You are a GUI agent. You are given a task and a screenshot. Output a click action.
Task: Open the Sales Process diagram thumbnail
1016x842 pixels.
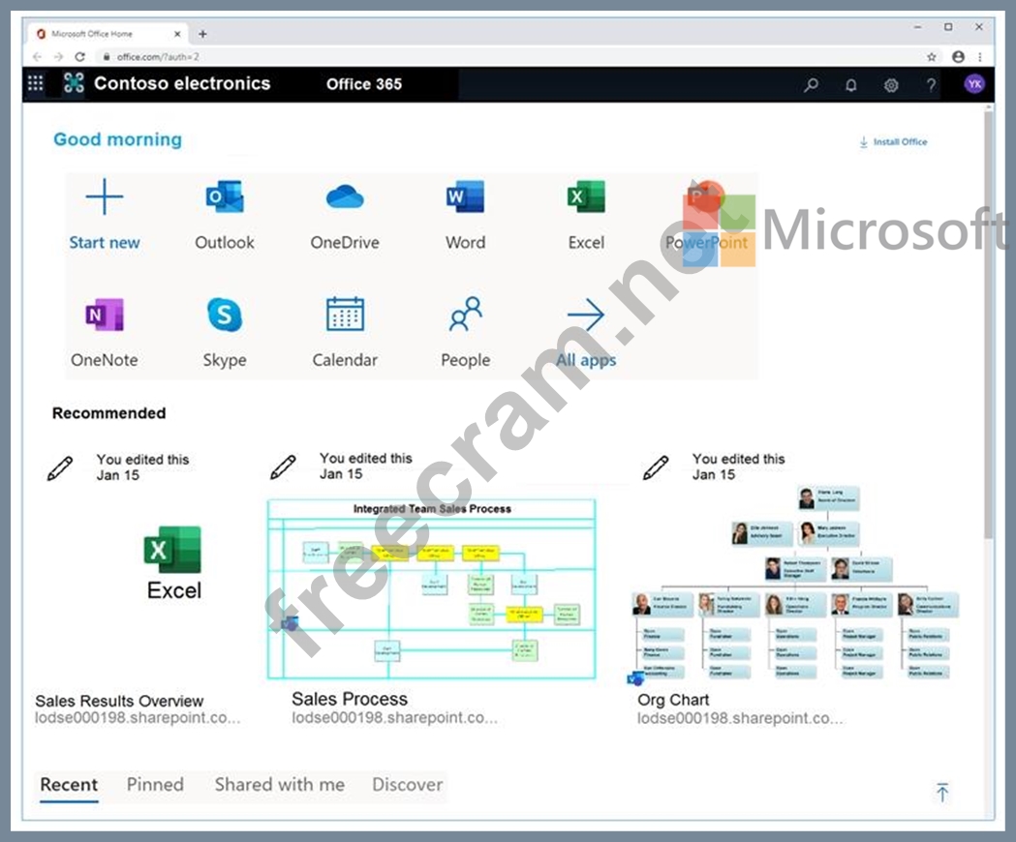432,588
